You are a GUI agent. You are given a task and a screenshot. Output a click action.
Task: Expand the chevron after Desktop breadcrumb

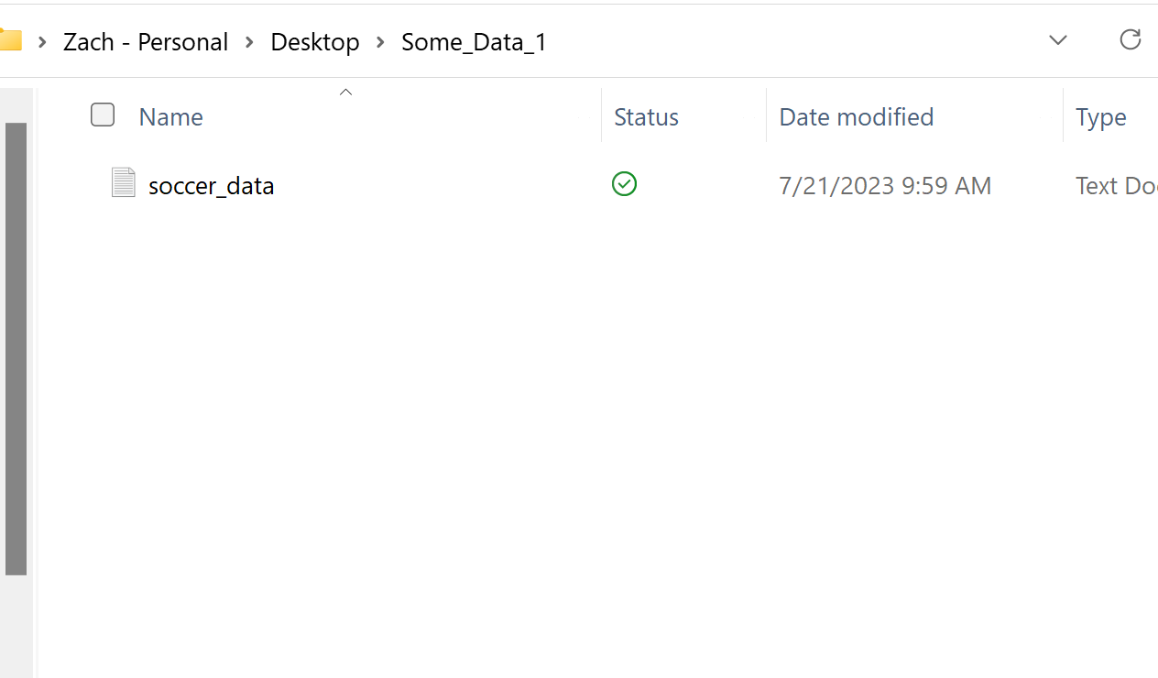pyautogui.click(x=380, y=42)
